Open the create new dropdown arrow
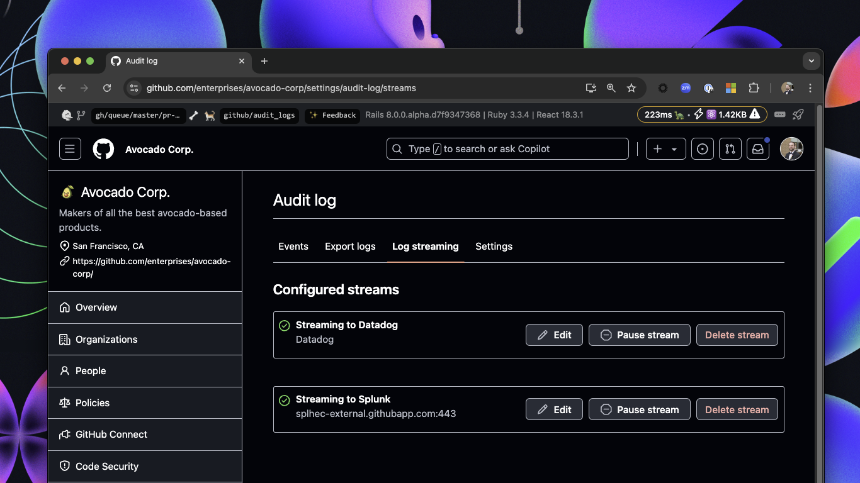Image resolution: width=860 pixels, height=483 pixels. [x=673, y=148]
